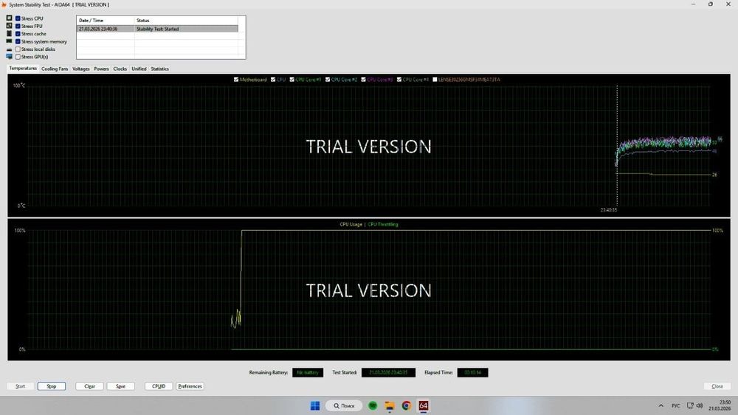The width and height of the screenshot is (738, 415).
Task: Toggle CPU Core #4 graph checkbox
Action: coord(399,80)
